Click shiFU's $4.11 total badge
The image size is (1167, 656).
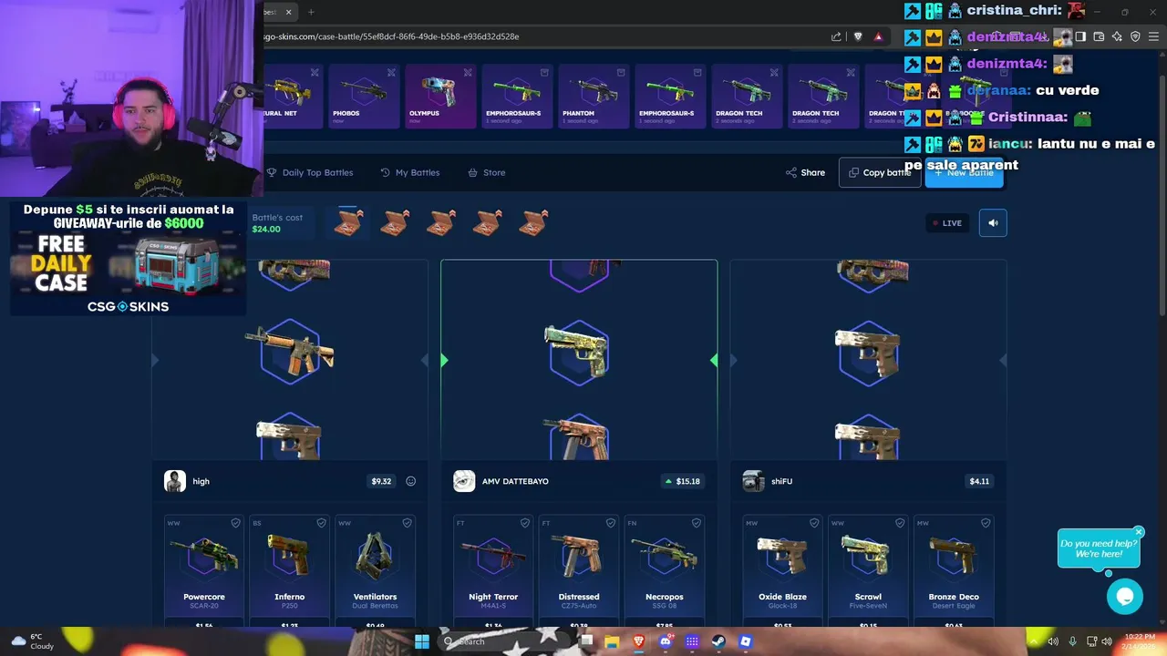point(979,481)
